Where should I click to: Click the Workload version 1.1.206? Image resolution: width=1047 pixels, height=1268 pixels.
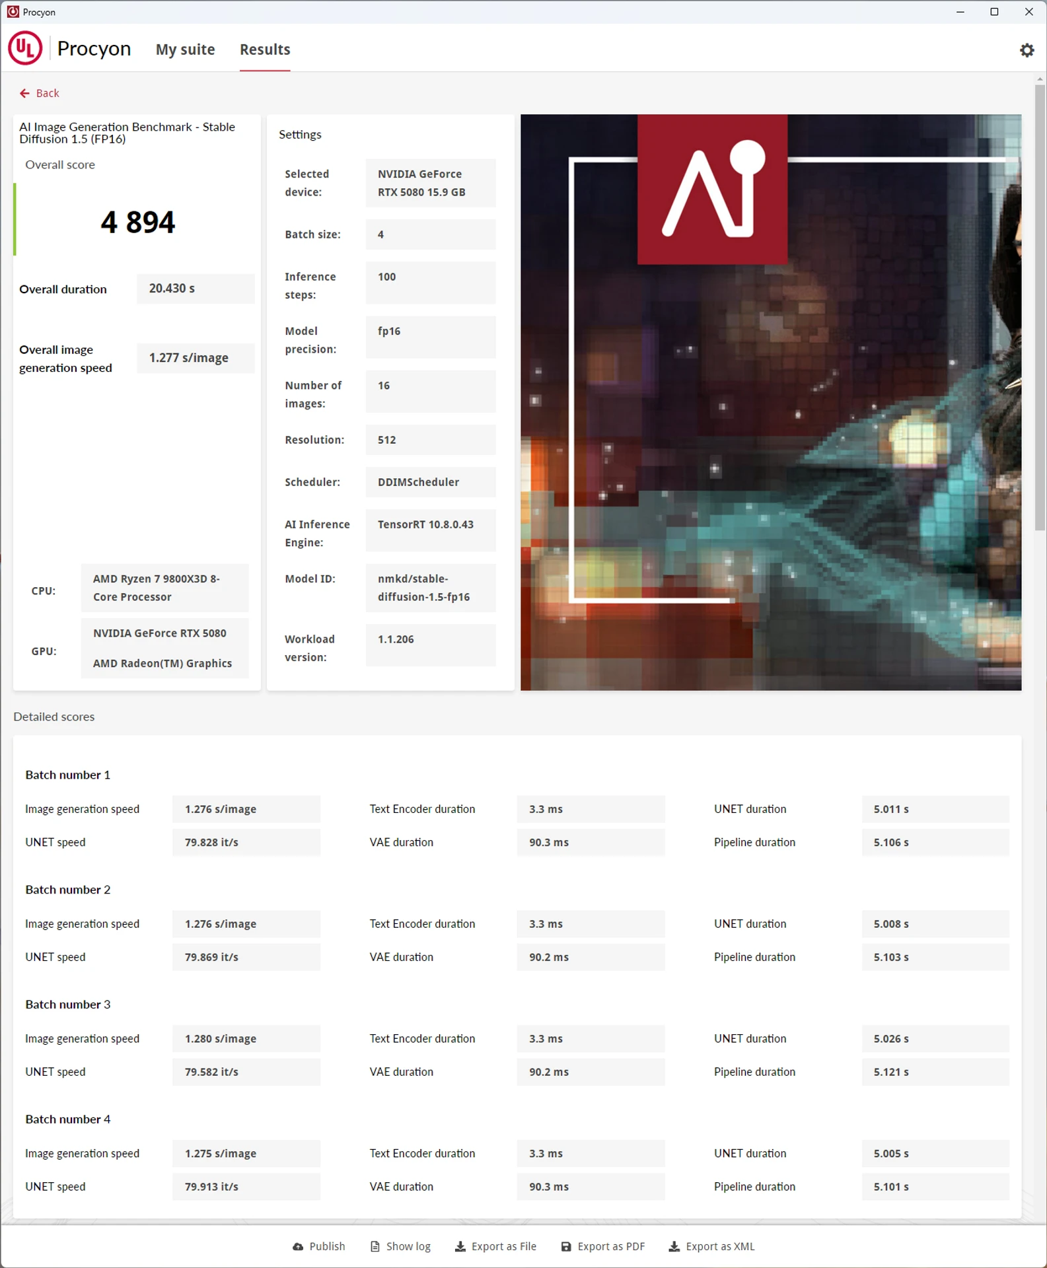(431, 645)
